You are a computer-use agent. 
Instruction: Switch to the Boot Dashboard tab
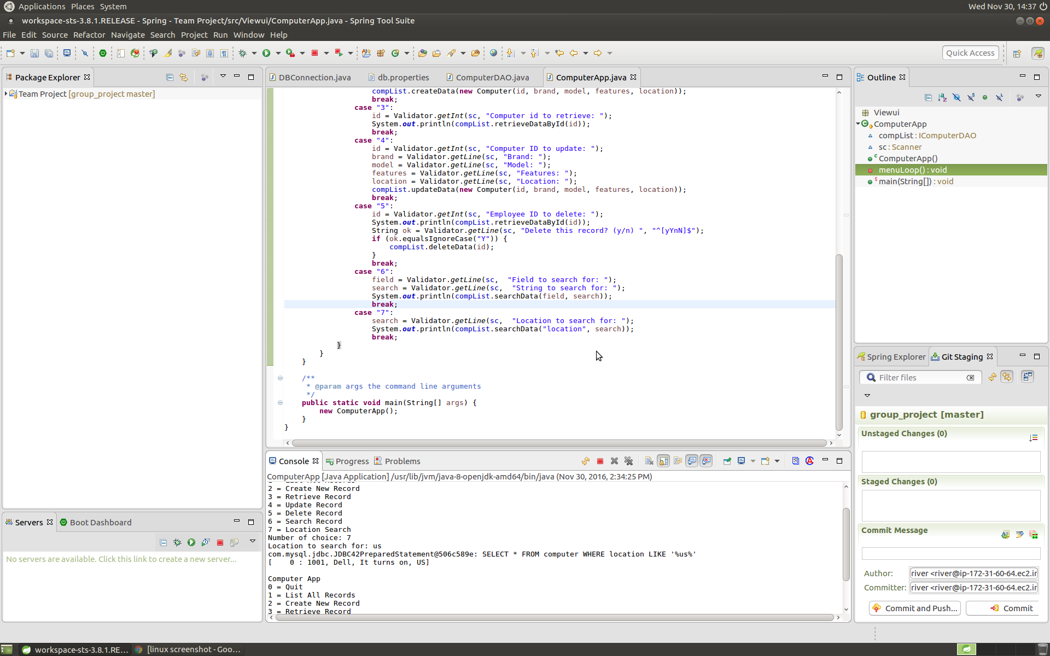click(96, 523)
